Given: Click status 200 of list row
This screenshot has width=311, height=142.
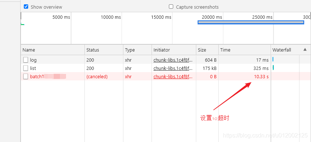Looking at the screenshot, I should coord(90,68).
